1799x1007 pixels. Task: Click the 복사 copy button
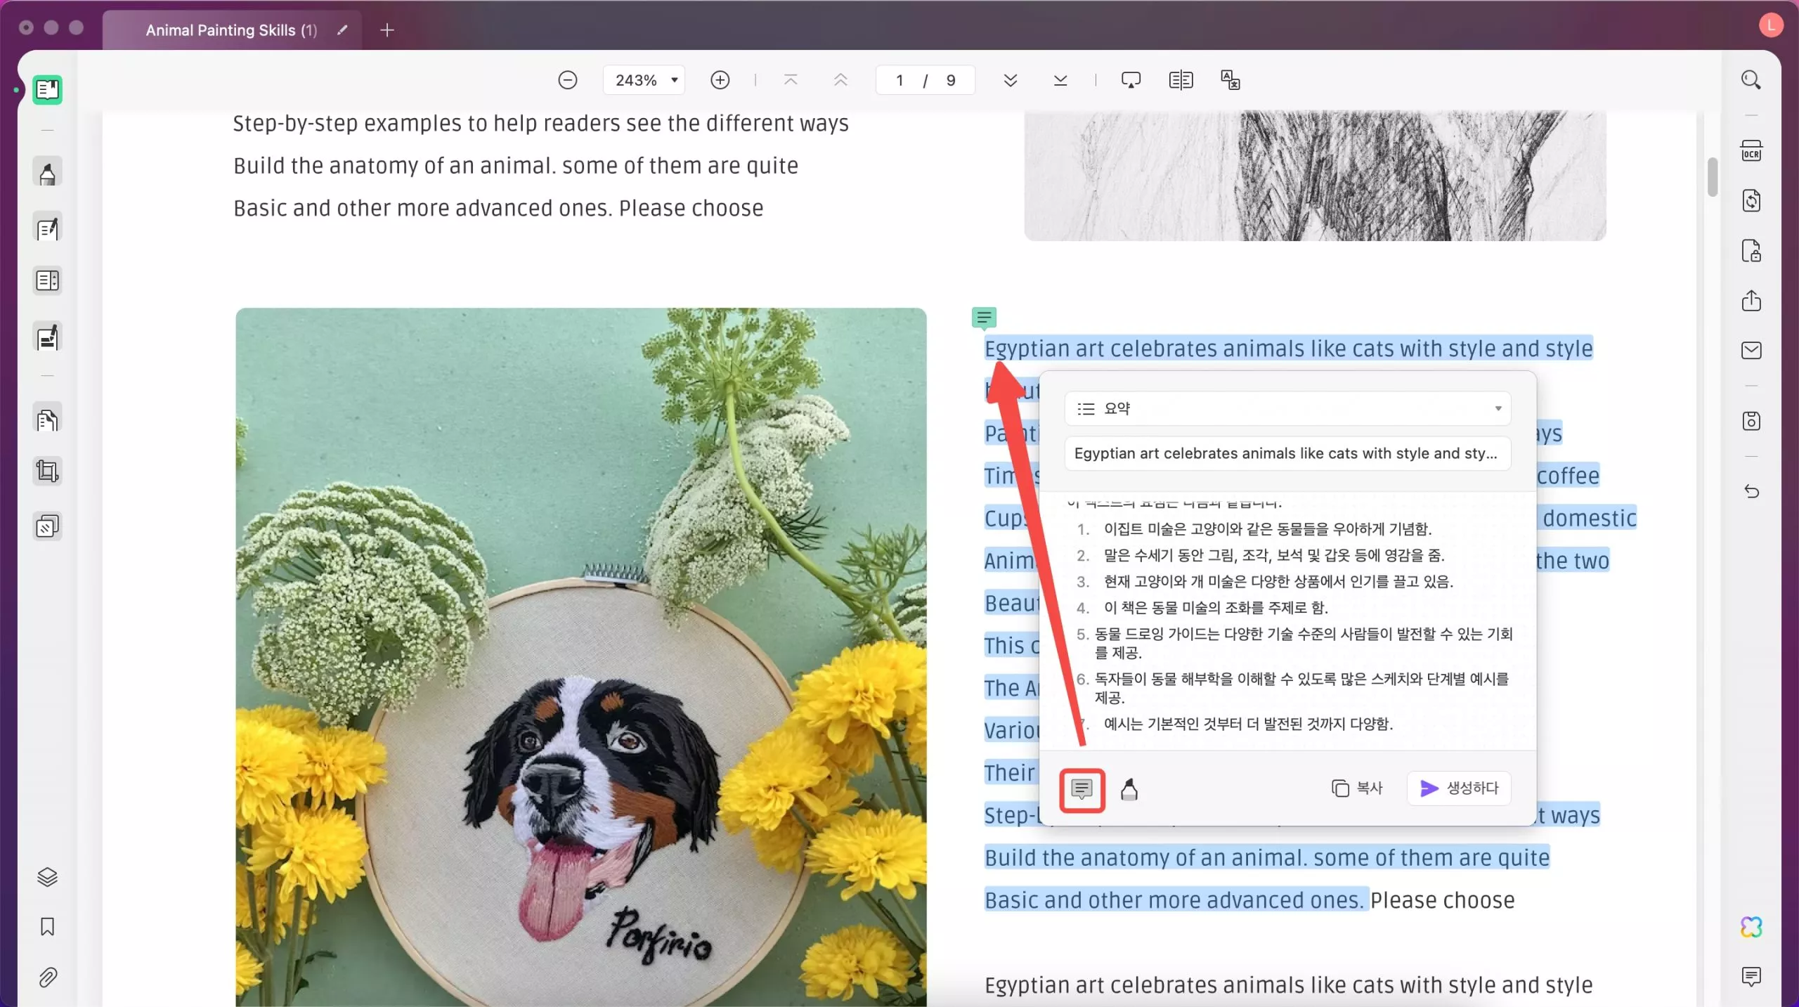coord(1357,788)
